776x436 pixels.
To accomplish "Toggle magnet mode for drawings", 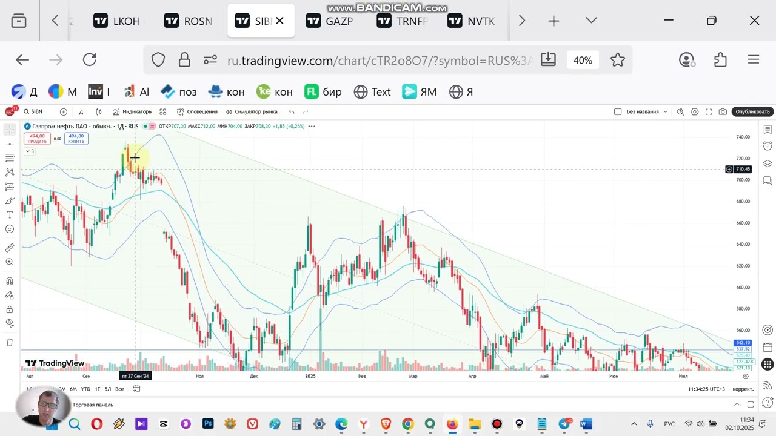I will pyautogui.click(x=10, y=281).
